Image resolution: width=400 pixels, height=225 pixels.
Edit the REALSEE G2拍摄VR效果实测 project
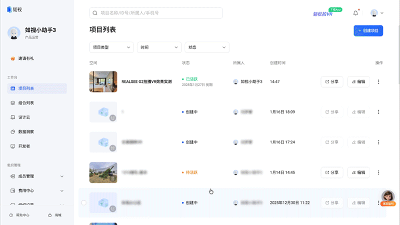358,81
